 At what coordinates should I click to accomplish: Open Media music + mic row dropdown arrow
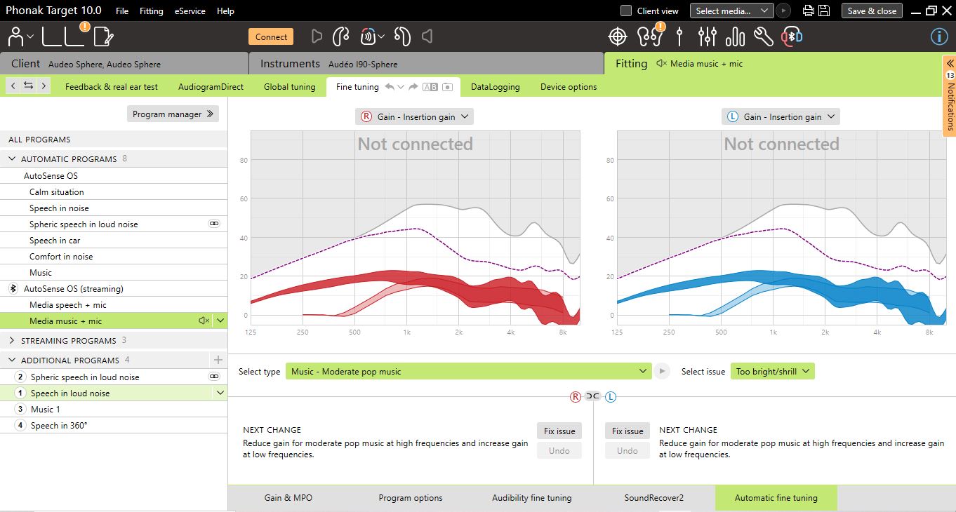click(x=220, y=321)
